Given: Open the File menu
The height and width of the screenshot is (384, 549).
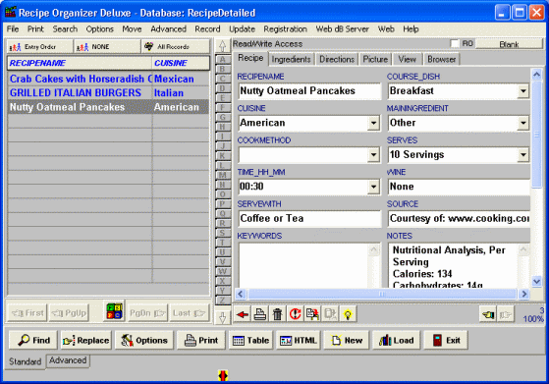Looking at the screenshot, I should click(13, 29).
